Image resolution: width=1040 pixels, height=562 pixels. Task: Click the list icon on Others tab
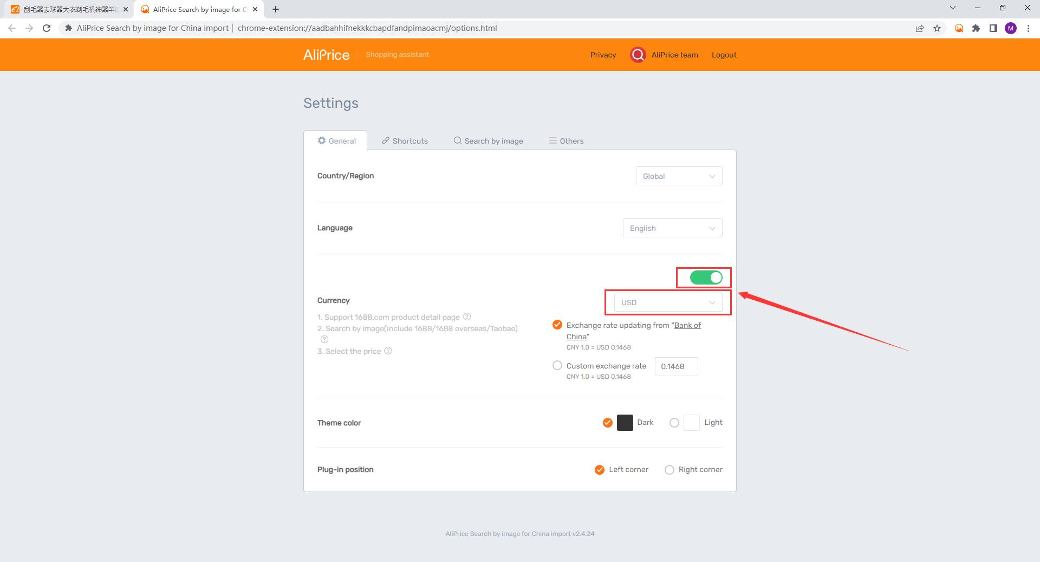553,140
